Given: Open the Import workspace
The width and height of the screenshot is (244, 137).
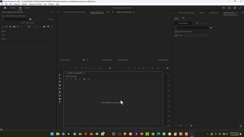Looking at the screenshot, I should tap(13, 8).
